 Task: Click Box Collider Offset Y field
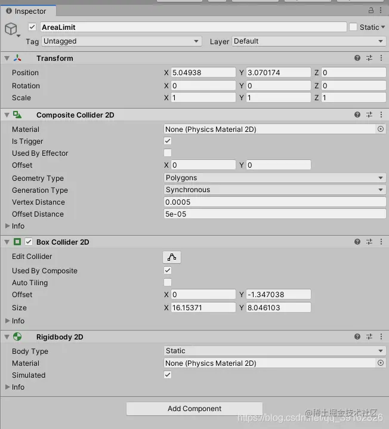coord(279,294)
